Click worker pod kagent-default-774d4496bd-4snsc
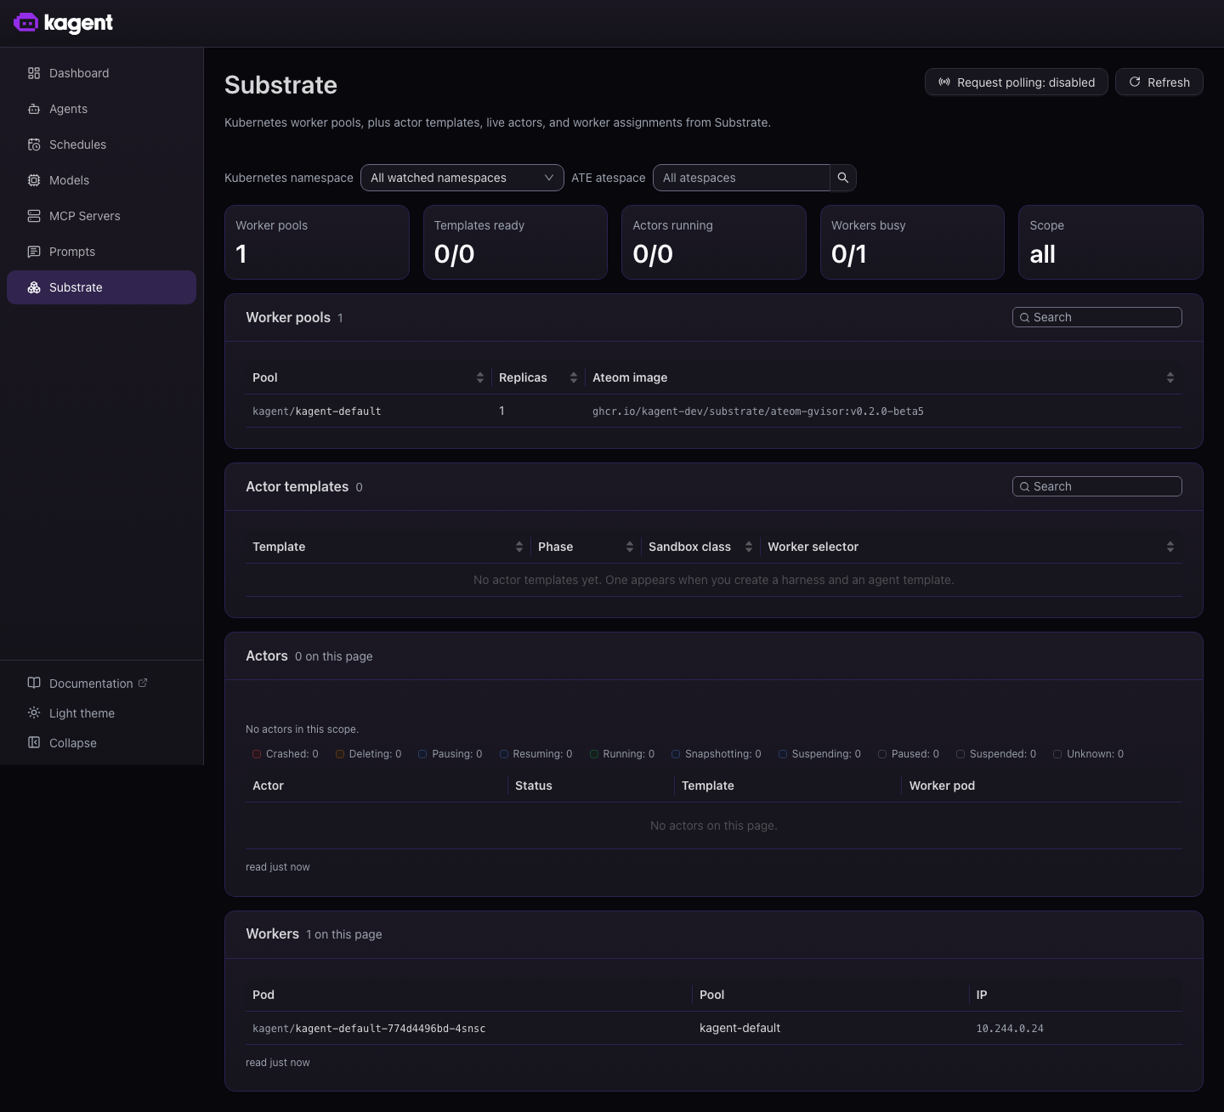Image resolution: width=1224 pixels, height=1112 pixels. point(369,1029)
